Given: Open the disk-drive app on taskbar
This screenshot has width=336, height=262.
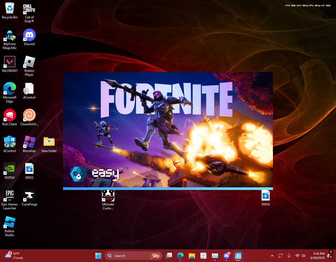Looking at the screenshot, I should [x=203, y=256].
